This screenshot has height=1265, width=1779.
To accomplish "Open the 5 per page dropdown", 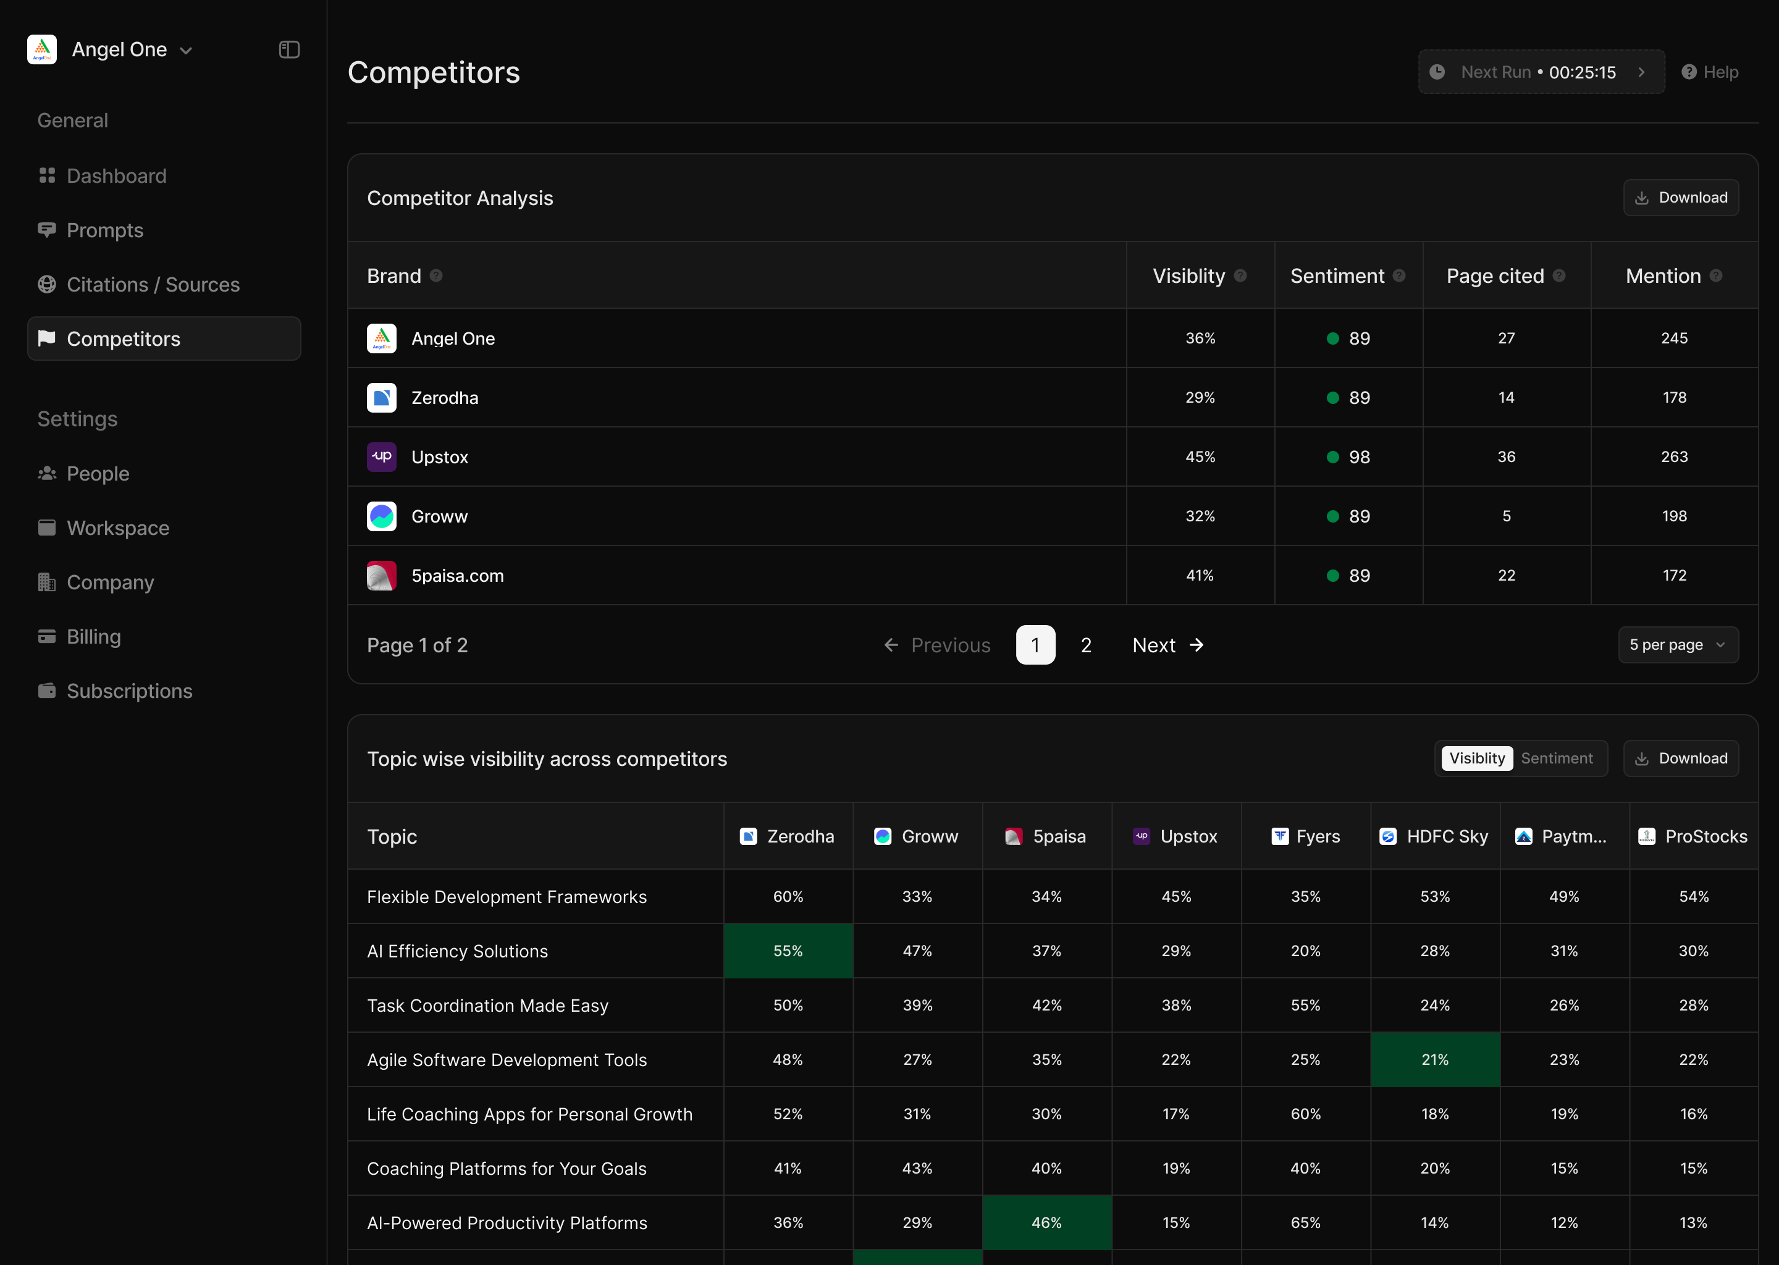I will 1678,645.
